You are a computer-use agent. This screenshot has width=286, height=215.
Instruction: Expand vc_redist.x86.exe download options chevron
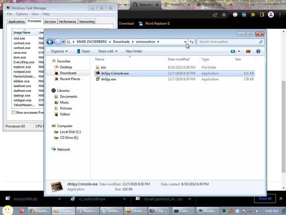[x=125, y=199]
